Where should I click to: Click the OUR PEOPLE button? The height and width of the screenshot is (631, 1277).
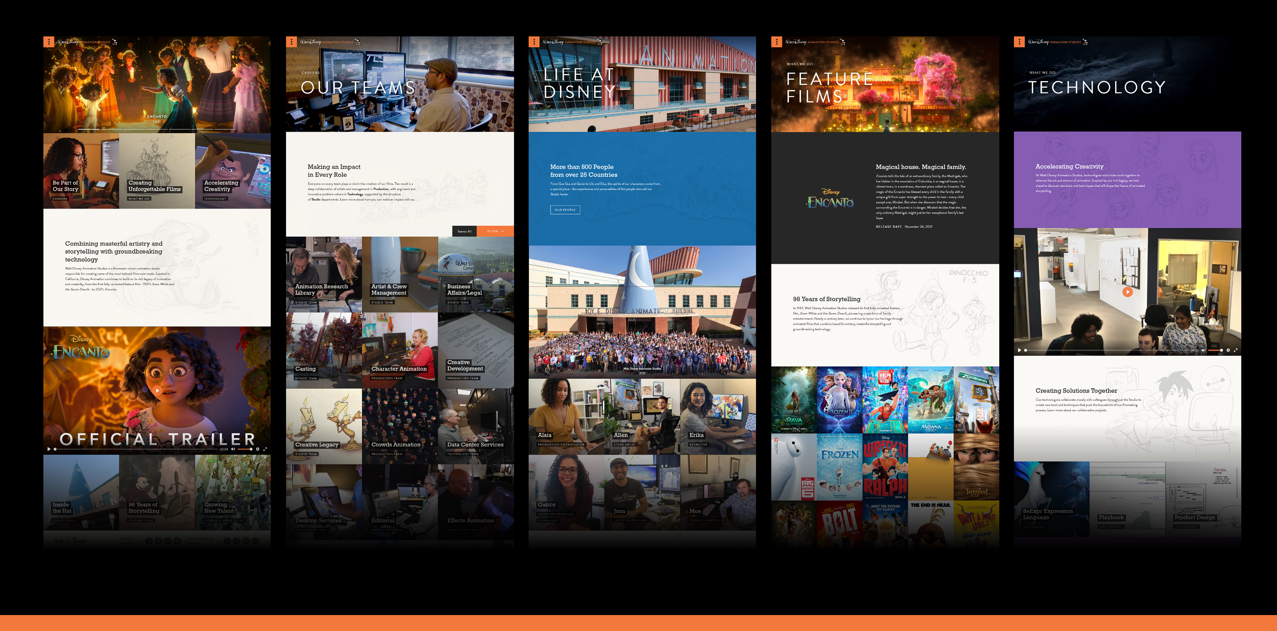pyautogui.click(x=565, y=210)
